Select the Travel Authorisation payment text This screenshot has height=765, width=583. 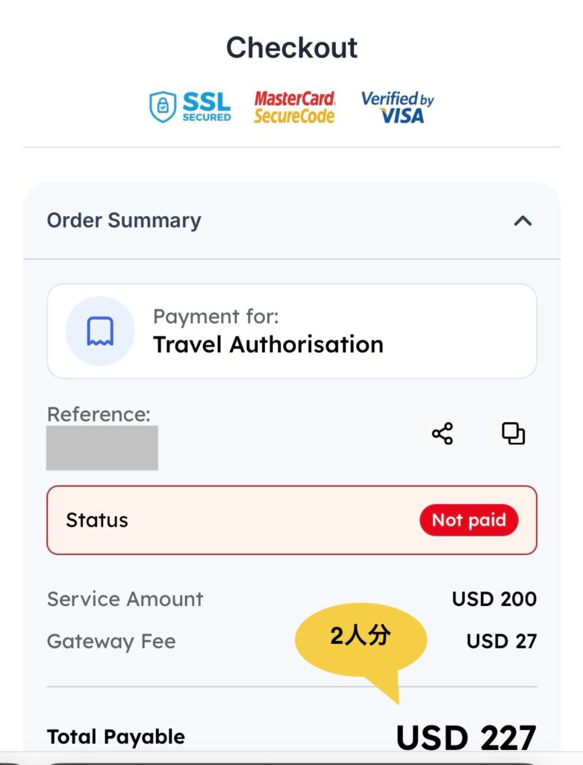pyautogui.click(x=268, y=344)
